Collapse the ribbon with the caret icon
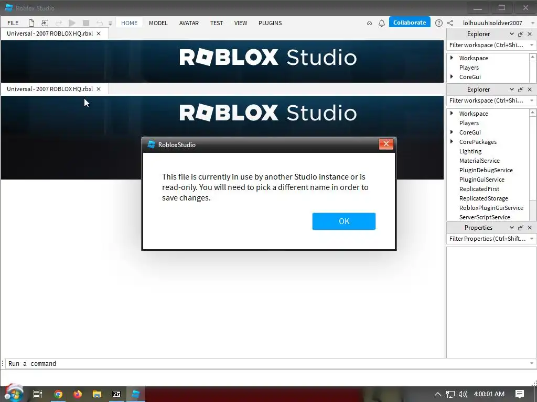This screenshot has height=402, width=537. pos(369,23)
